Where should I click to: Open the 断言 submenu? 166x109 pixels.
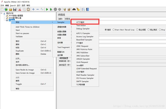point(62,38)
